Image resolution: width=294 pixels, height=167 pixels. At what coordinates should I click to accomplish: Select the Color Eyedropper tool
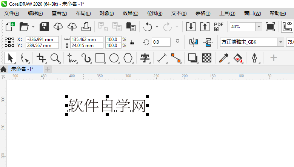click(224, 58)
